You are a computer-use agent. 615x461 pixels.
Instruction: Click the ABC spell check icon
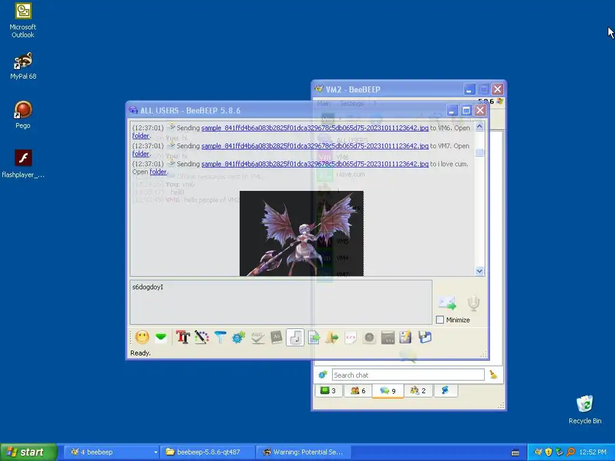click(x=258, y=337)
